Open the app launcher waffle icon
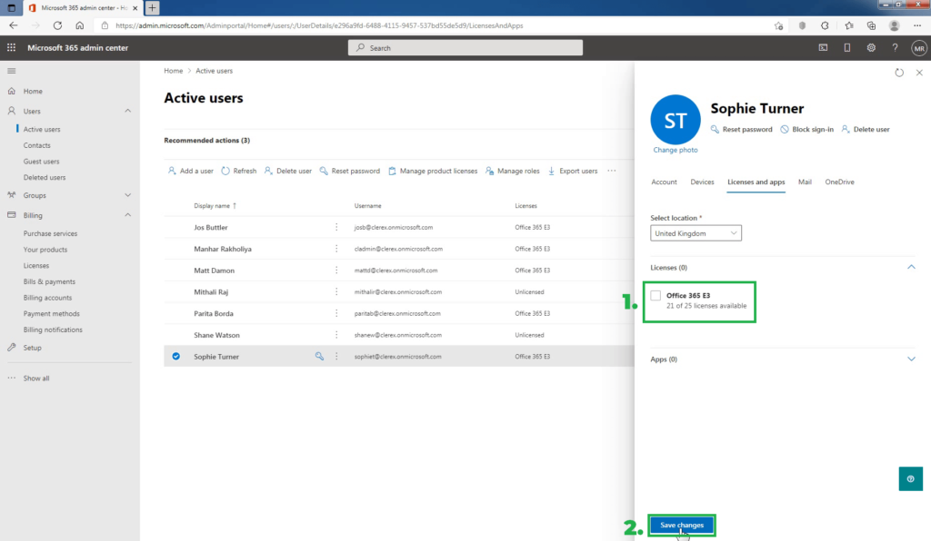 11,47
